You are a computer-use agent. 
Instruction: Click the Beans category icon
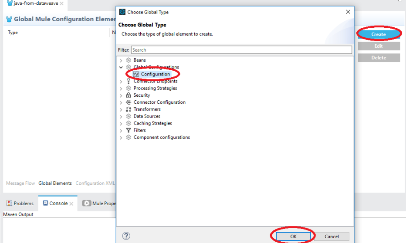click(129, 60)
